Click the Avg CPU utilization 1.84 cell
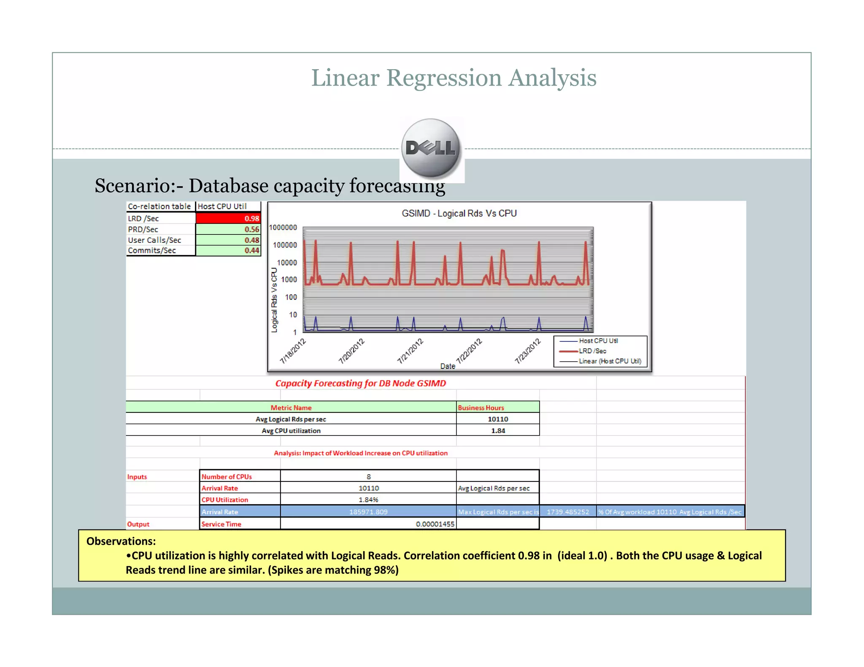The image size is (864, 667). (498, 430)
